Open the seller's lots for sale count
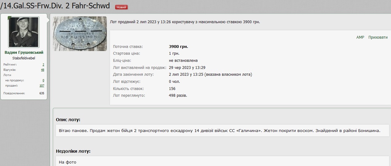Screen dimensions: 391x166 click(x=43, y=80)
